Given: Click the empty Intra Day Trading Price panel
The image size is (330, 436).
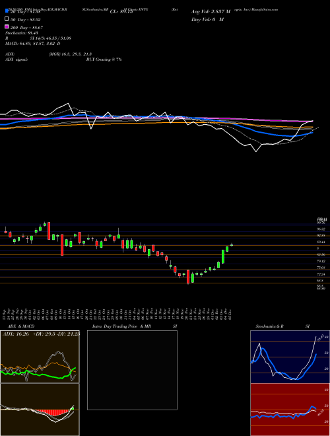Looking at the screenshot, I should click(132, 370).
